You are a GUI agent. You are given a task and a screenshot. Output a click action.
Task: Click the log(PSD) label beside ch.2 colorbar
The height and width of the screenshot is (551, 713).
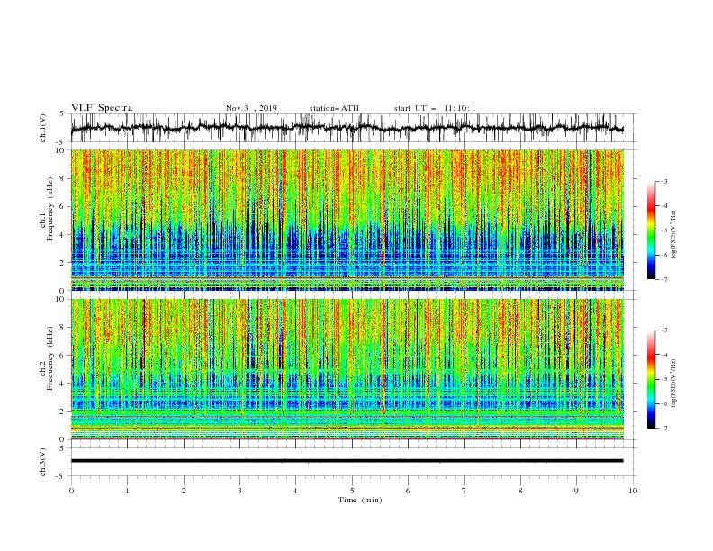tap(674, 384)
